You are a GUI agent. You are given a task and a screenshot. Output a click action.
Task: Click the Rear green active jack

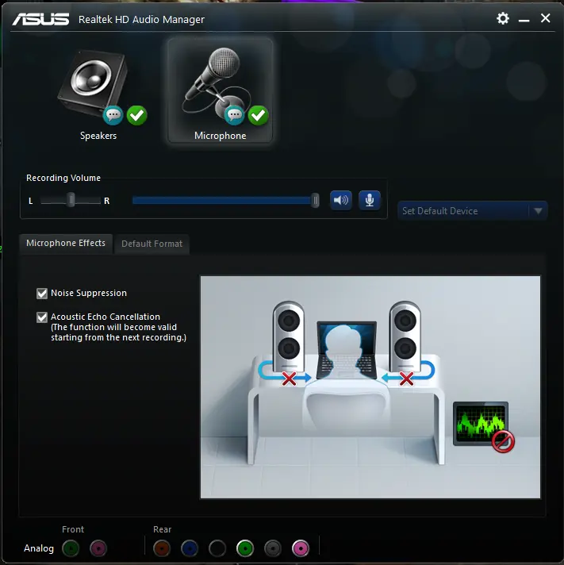point(245,548)
